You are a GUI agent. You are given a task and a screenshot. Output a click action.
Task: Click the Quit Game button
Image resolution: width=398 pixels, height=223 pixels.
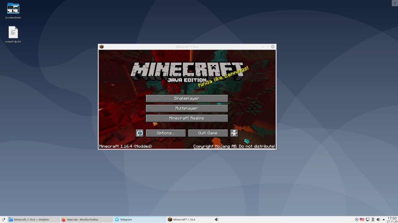coord(208,133)
